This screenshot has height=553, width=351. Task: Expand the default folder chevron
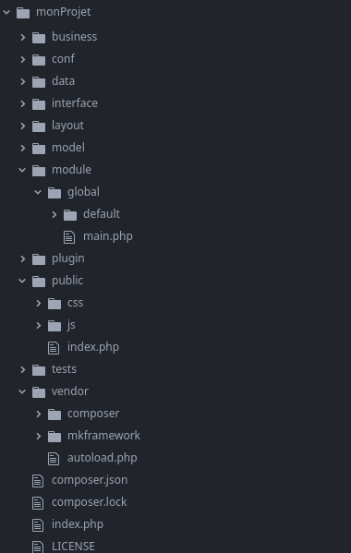54,214
